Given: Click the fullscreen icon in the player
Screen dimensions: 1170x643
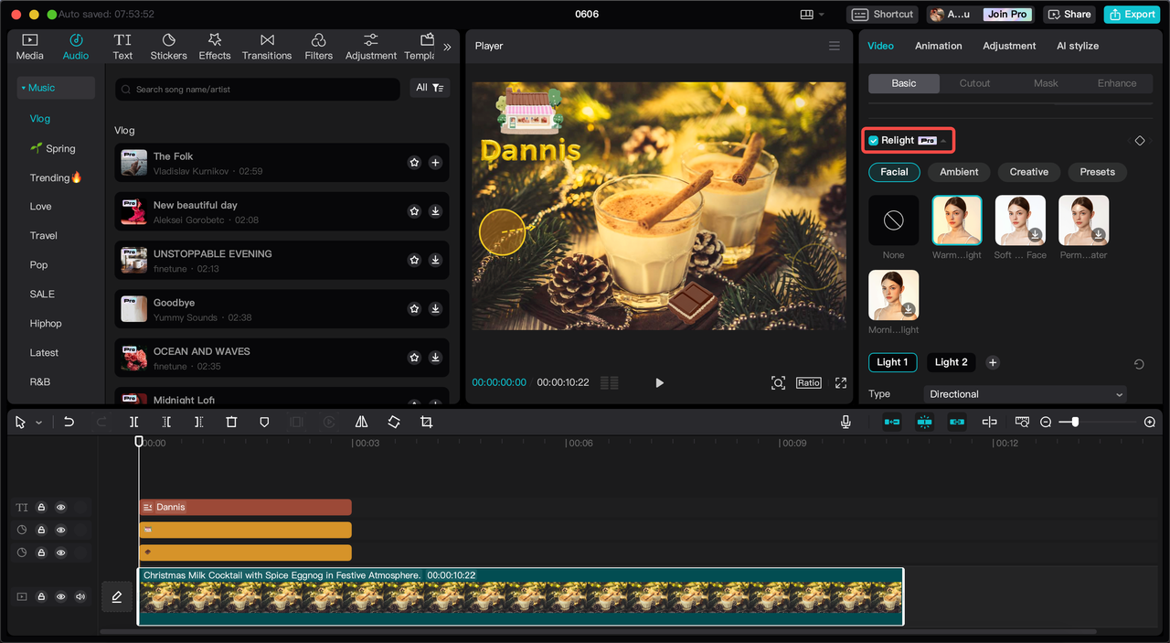Looking at the screenshot, I should [841, 382].
